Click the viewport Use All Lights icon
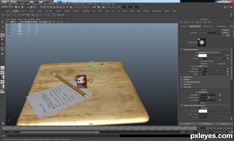This screenshot has width=234, height=141. click(x=50, y=22)
